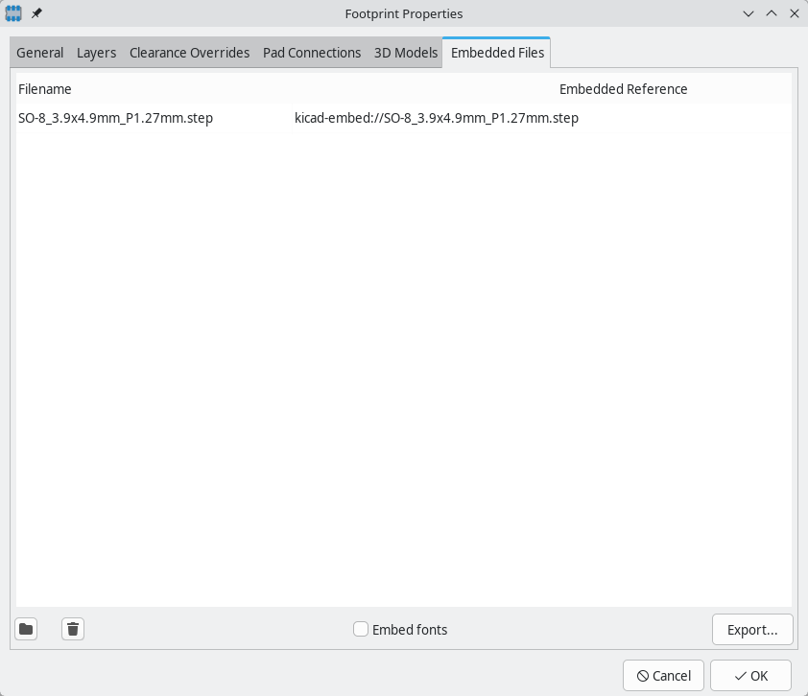Click the footprint icon in the title bar
The image size is (808, 696).
click(12, 13)
